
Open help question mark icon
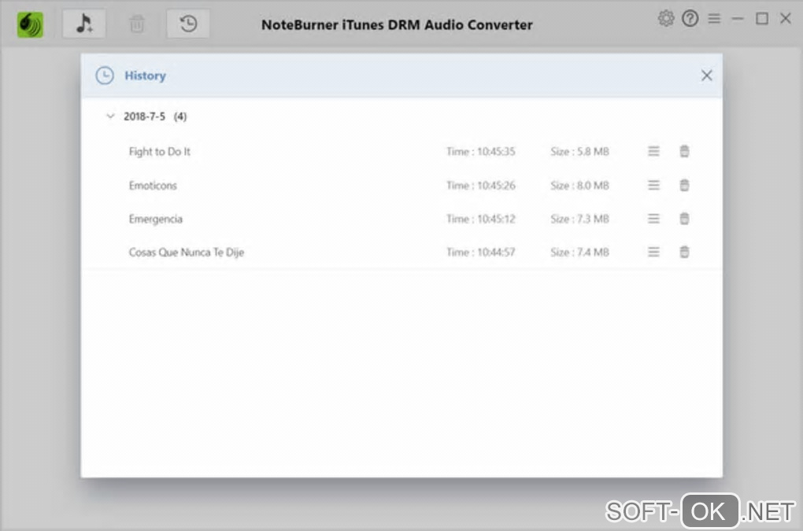click(690, 19)
